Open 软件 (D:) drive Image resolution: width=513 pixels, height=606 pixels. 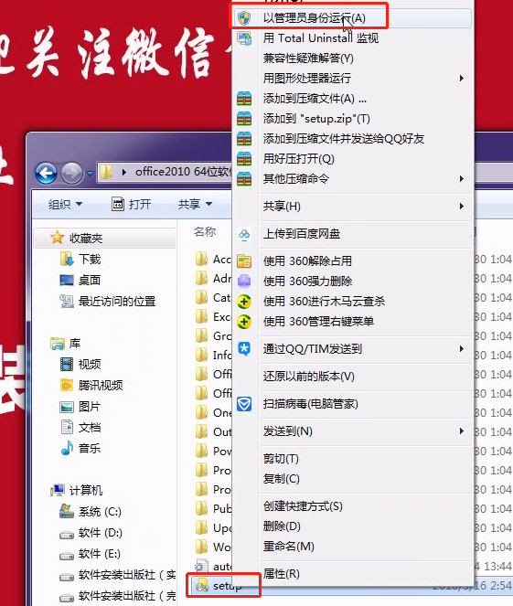pos(91,533)
